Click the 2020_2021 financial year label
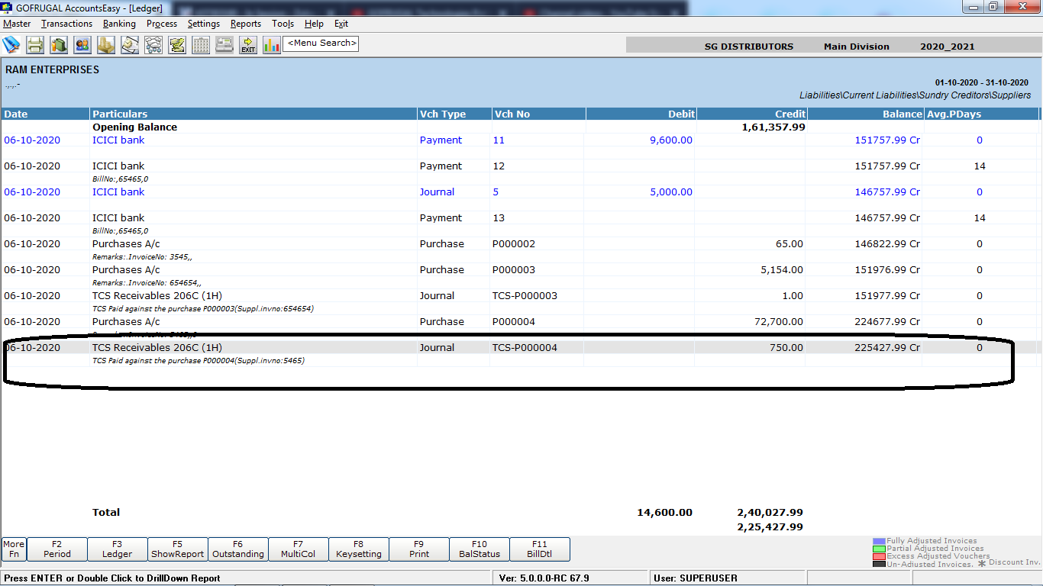The height and width of the screenshot is (586, 1043). tap(948, 47)
